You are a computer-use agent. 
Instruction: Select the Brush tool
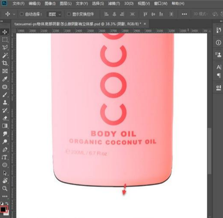(5, 95)
